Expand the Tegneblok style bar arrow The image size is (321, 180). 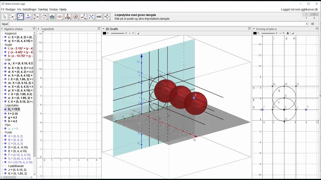point(39,29)
